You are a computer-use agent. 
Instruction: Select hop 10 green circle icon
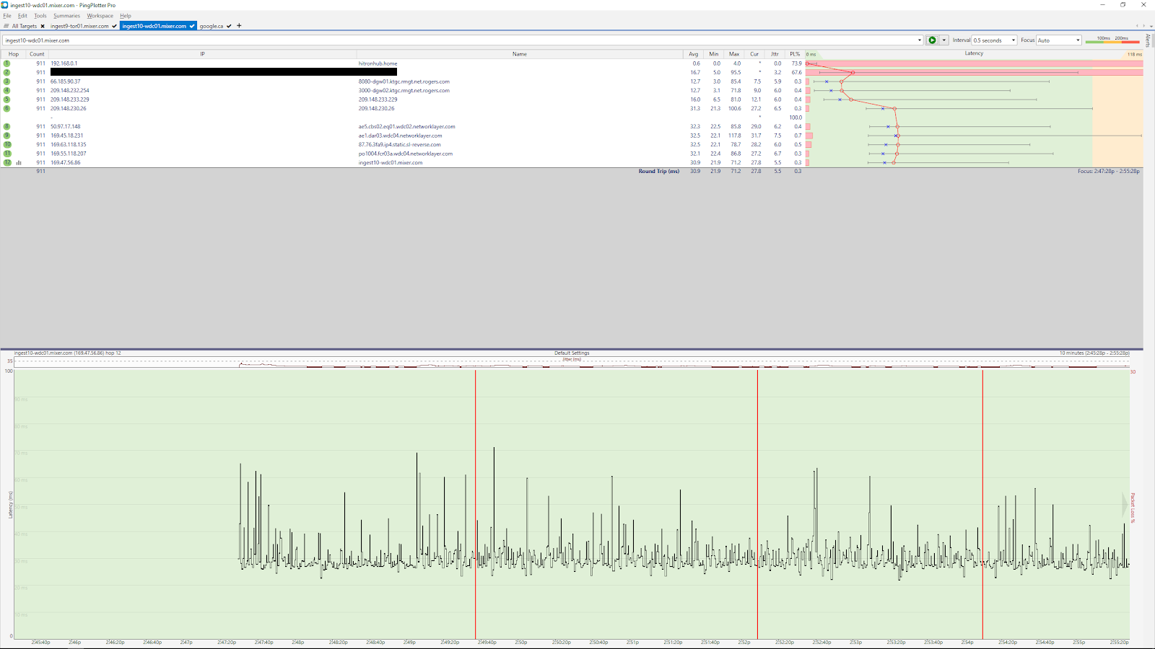tap(7, 144)
